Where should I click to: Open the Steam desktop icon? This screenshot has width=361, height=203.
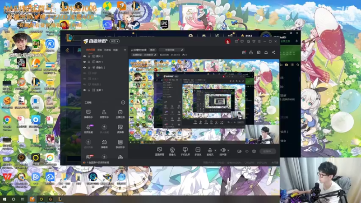(x=135, y=25)
